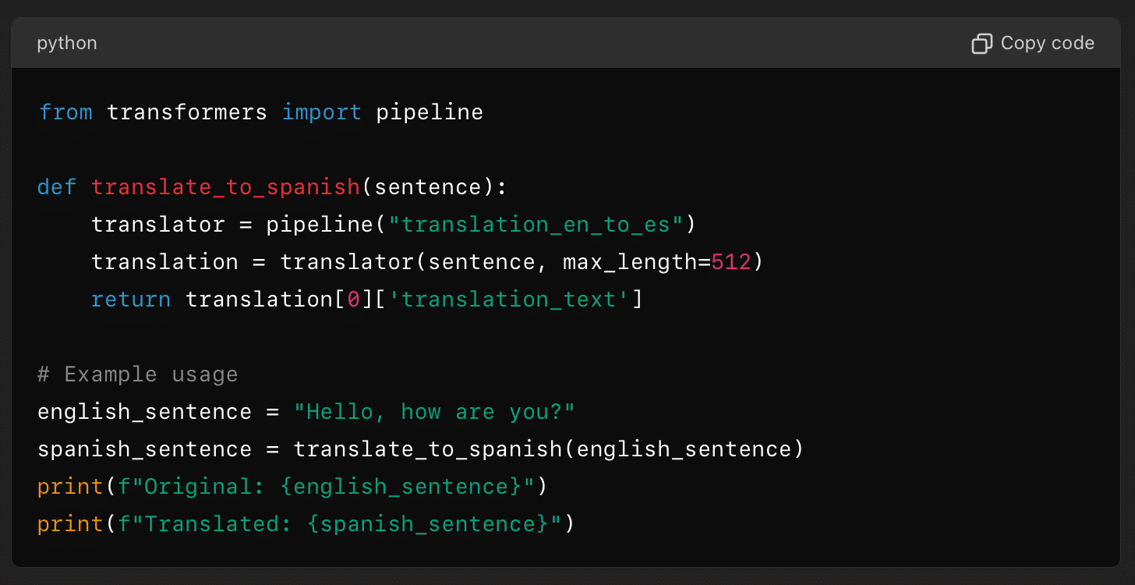Select "Hello, how are you?" string

(433, 411)
